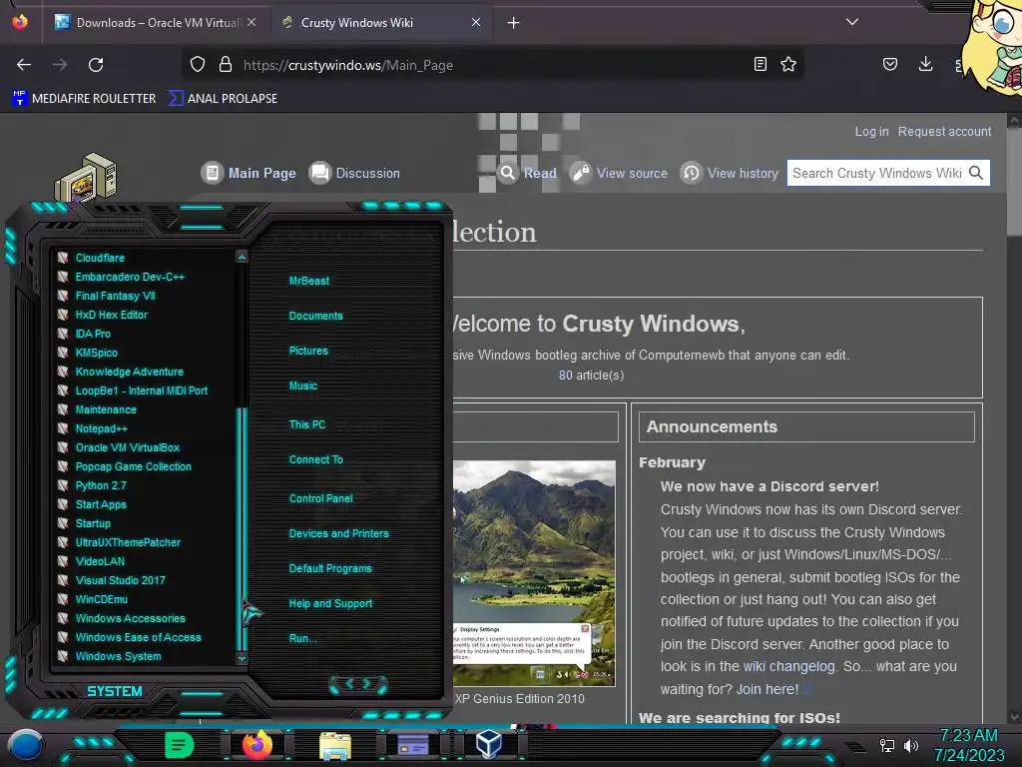Open the Downloads arrow icon
Screen dimensions: 1022x767
pos(925,65)
